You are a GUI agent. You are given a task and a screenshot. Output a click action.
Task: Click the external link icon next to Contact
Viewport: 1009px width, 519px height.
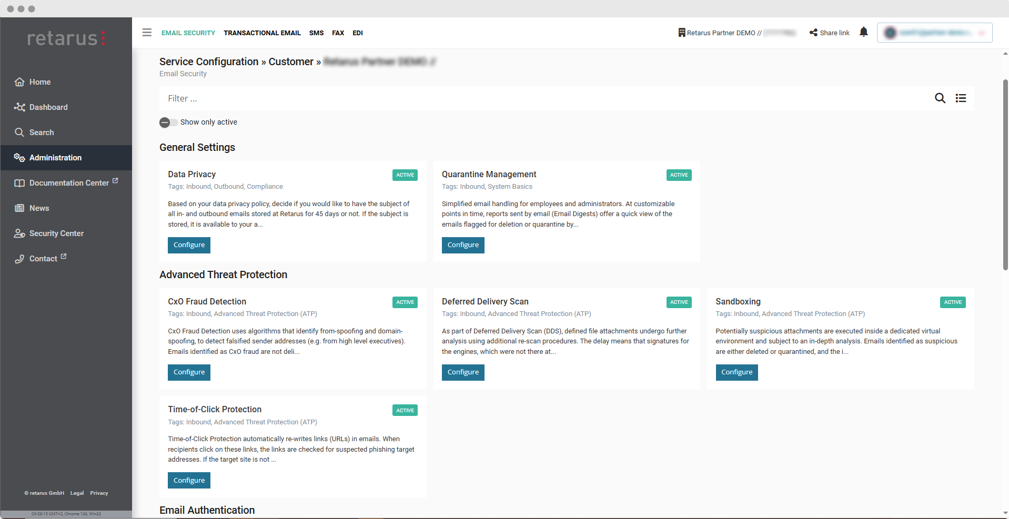click(64, 256)
